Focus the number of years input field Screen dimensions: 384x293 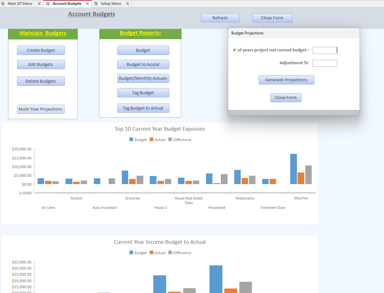click(x=325, y=50)
